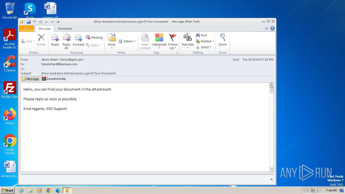Open the Actions dropdown
The height and width of the screenshot is (194, 345).
[127, 41]
